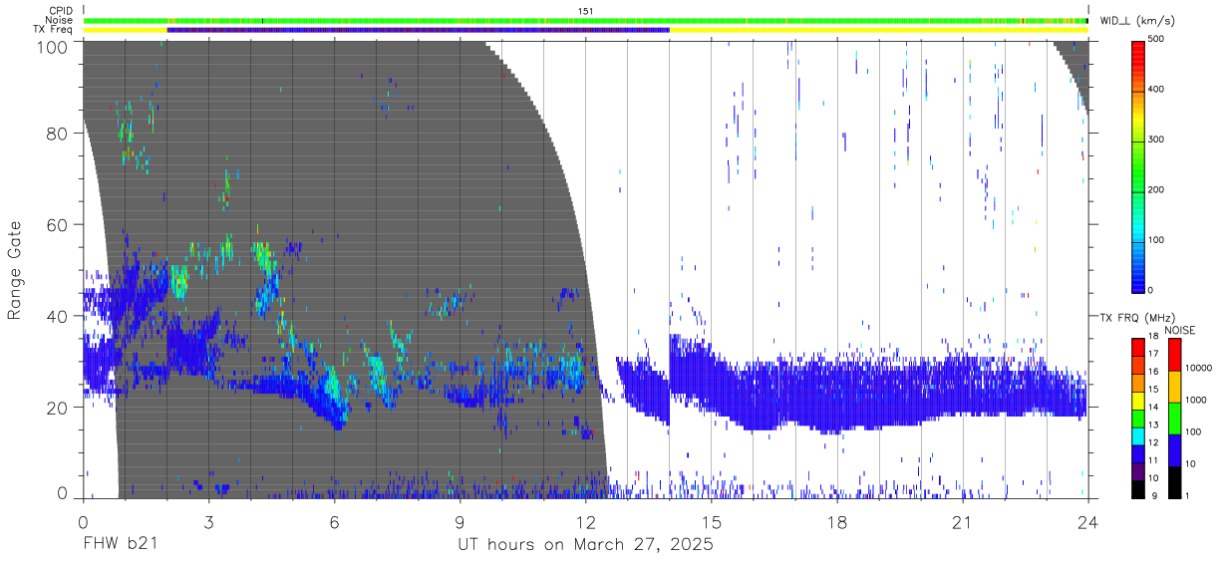The height and width of the screenshot is (565, 1224).
Task: Click the x-axis hour label 9
Action: point(459,521)
